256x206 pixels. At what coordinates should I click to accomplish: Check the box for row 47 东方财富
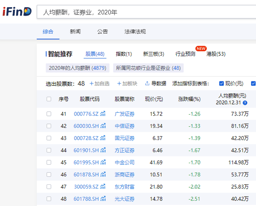point(49,186)
